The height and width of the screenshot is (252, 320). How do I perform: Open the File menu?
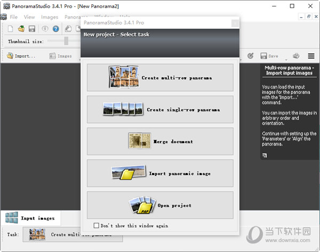coord(14,17)
